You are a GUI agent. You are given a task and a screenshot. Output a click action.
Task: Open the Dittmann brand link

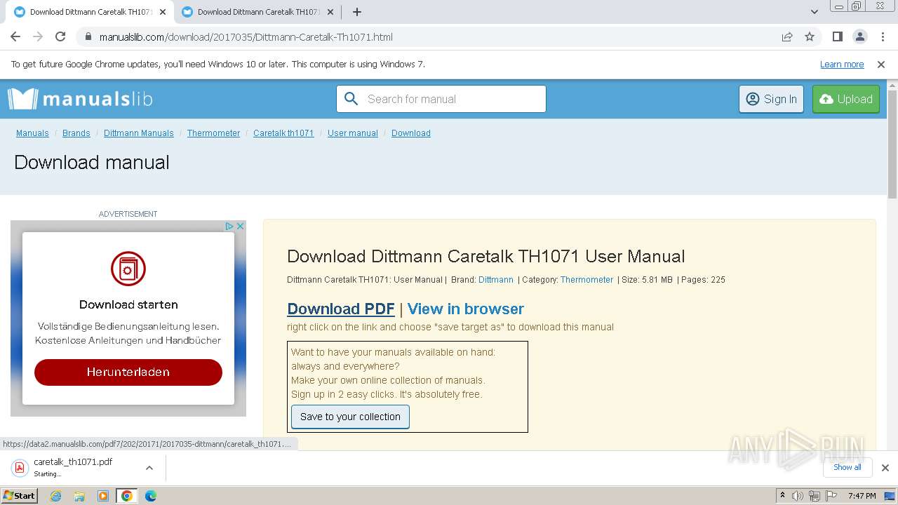tap(496, 279)
